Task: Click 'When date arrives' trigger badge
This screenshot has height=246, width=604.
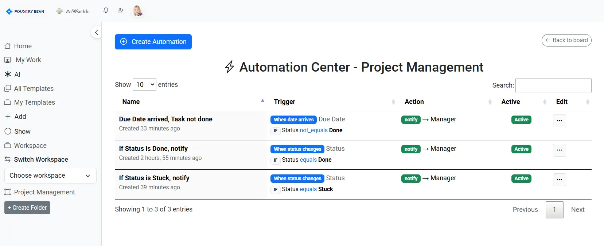Action: point(293,120)
